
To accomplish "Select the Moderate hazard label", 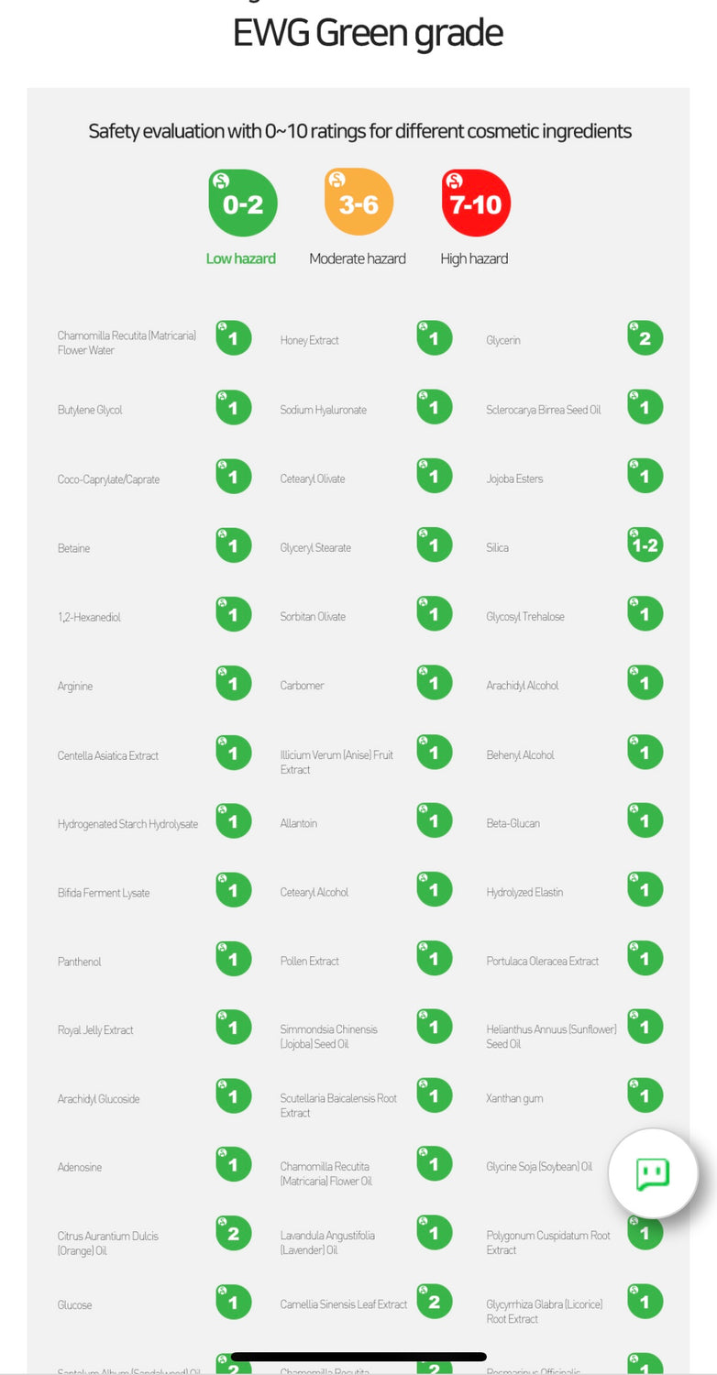I will (358, 258).
